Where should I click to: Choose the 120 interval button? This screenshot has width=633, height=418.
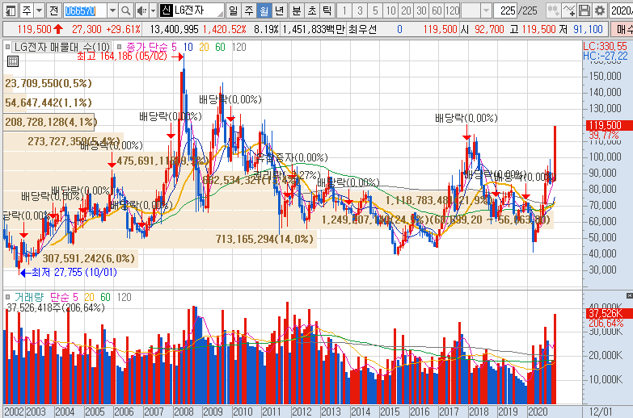click(453, 10)
